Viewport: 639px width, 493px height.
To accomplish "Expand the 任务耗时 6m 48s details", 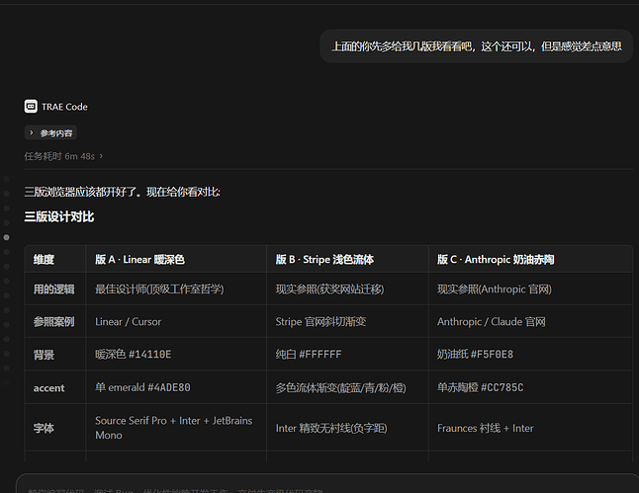I will pos(63,156).
